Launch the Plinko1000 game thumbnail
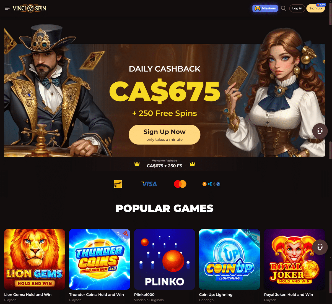The height and width of the screenshot is (304, 332). click(165, 259)
